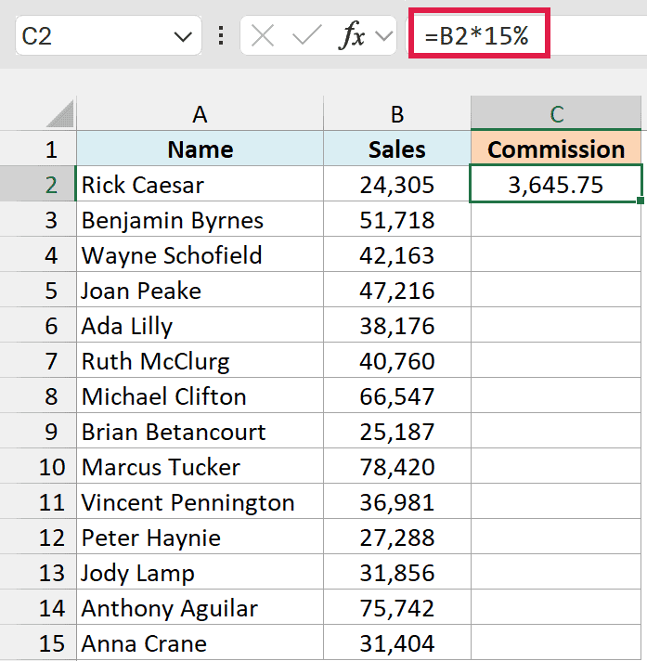Image resolution: width=647 pixels, height=661 pixels.
Task: Click the Commission header cell
Action: tap(556, 148)
